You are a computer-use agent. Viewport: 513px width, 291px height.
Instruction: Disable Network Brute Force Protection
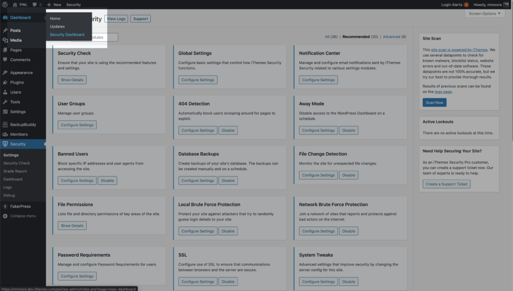(x=349, y=231)
